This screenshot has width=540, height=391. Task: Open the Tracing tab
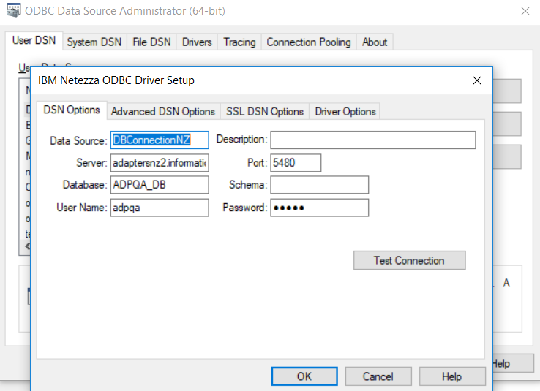[239, 42]
